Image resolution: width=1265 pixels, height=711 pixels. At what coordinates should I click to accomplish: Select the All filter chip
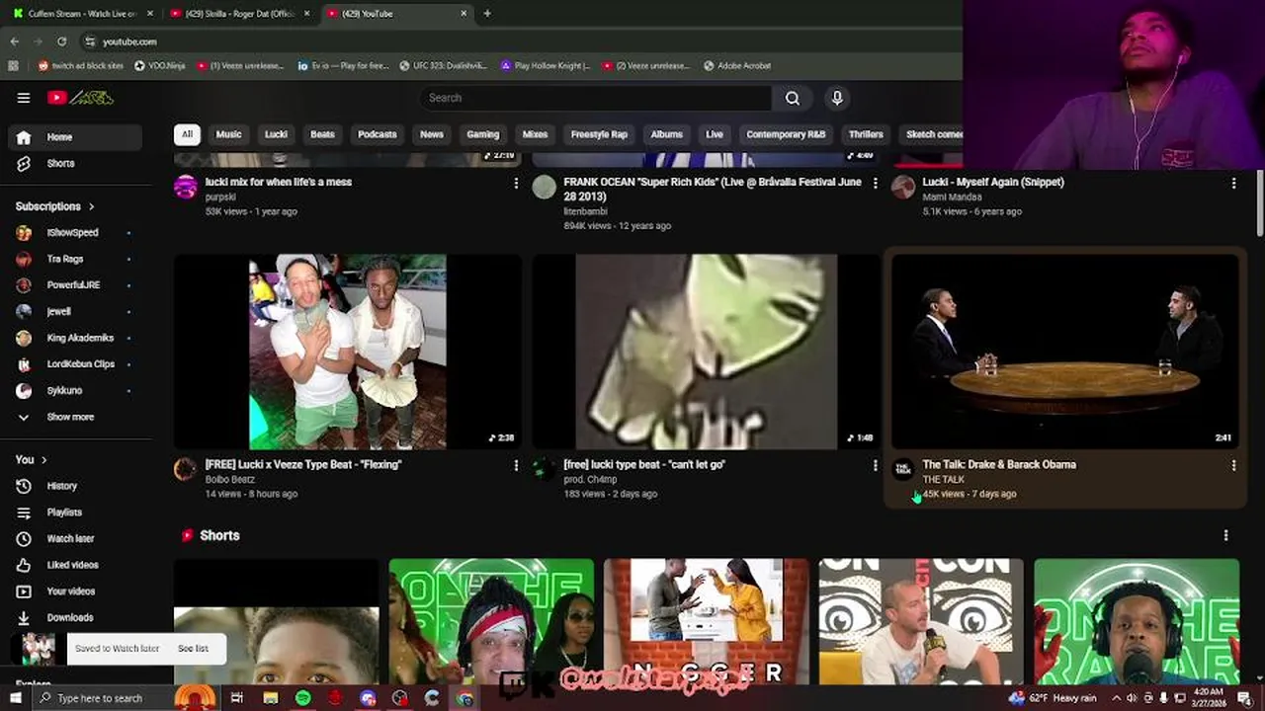(x=187, y=134)
